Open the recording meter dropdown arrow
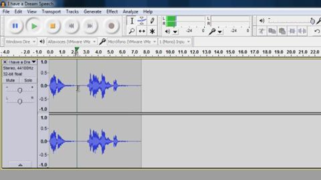 click(220, 32)
